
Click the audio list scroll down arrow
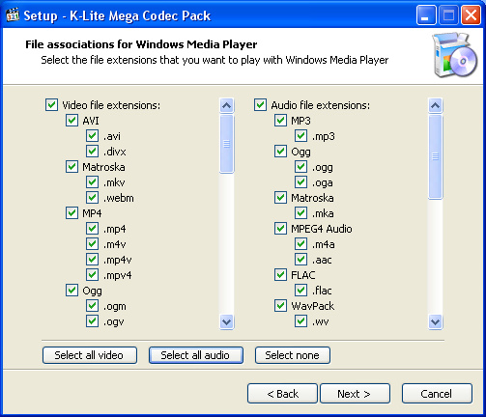pos(436,321)
